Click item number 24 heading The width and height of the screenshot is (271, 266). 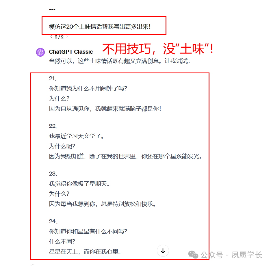53,222
